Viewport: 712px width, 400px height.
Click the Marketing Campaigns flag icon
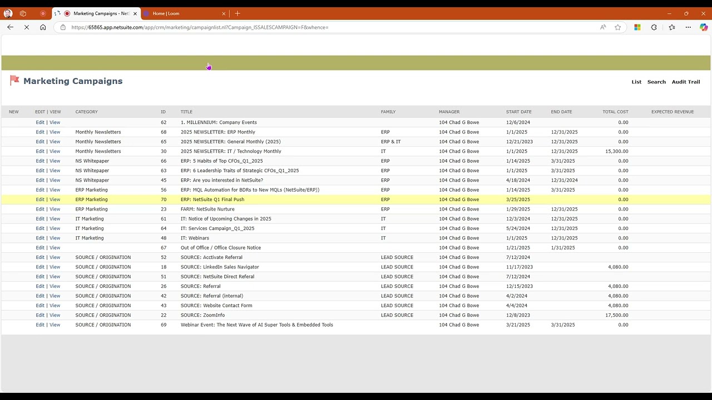click(x=14, y=81)
